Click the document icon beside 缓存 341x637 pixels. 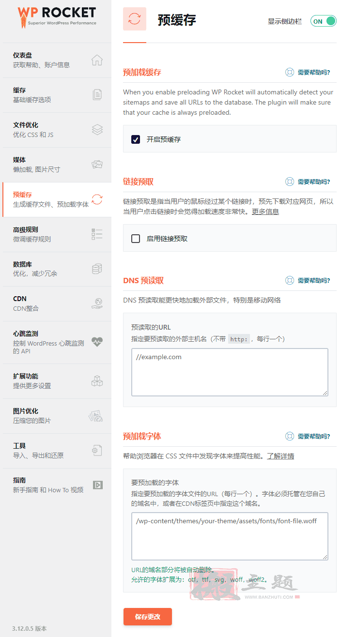pyautogui.click(x=97, y=95)
